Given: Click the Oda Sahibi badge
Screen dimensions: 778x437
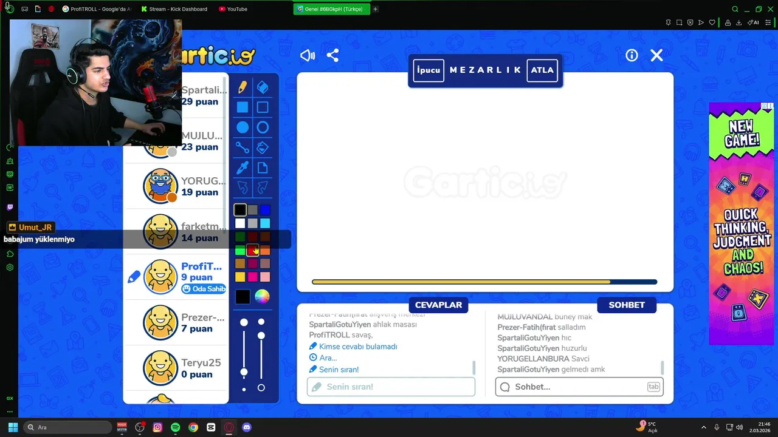Looking at the screenshot, I should [x=204, y=289].
